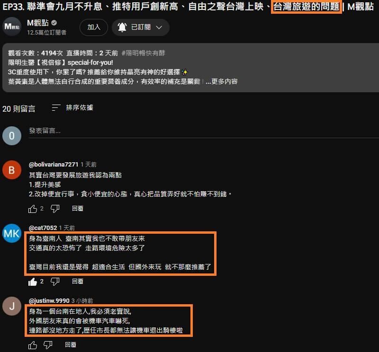Dislike the @cat7052 comment
This screenshot has height=352, width=379.
55,281
